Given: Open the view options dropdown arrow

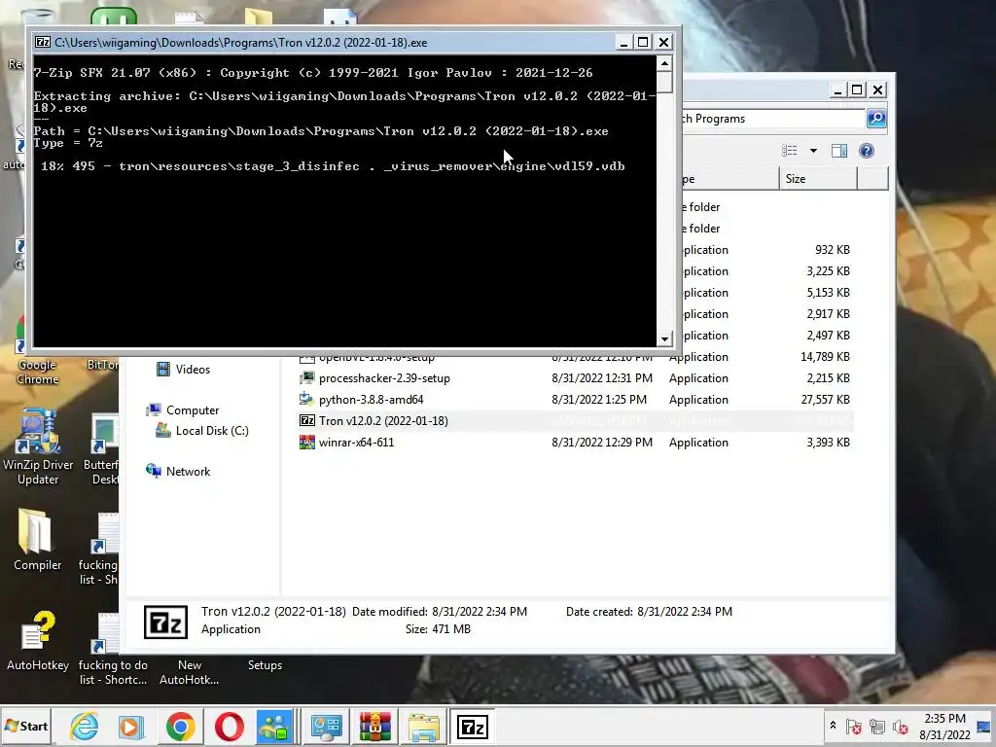Looking at the screenshot, I should pyautogui.click(x=813, y=151).
